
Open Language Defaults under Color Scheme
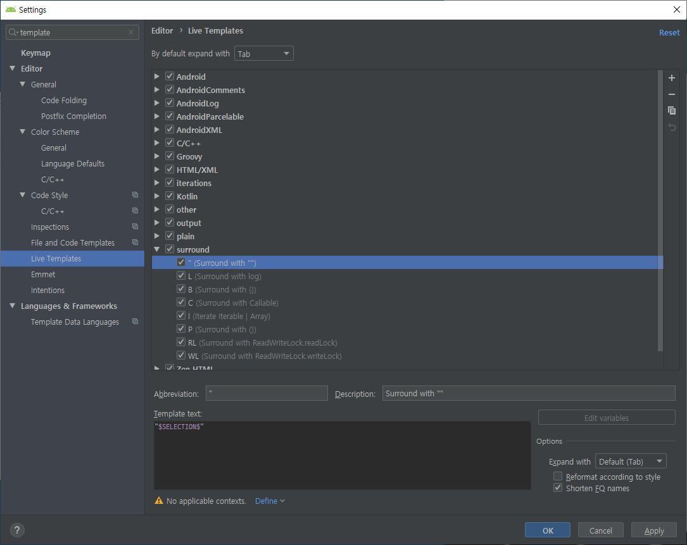click(x=73, y=163)
